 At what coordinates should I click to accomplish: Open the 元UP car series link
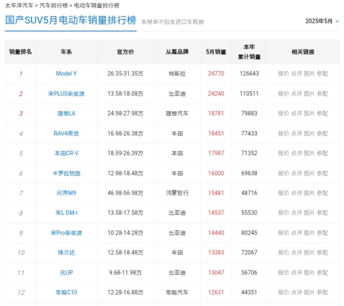pyautogui.click(x=66, y=272)
